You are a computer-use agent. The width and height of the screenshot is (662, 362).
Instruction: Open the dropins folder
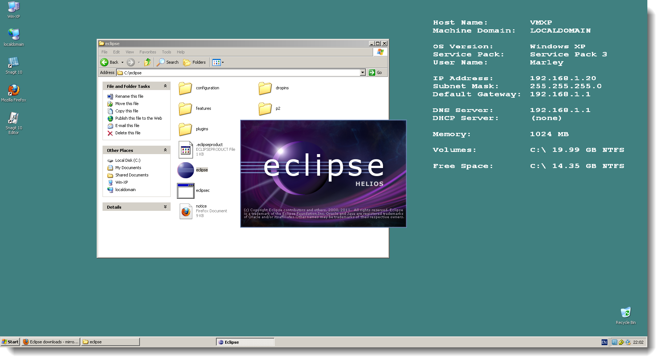tap(265, 88)
